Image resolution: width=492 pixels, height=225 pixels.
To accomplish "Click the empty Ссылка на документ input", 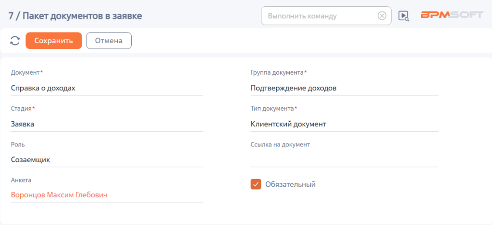I will 344,160.
